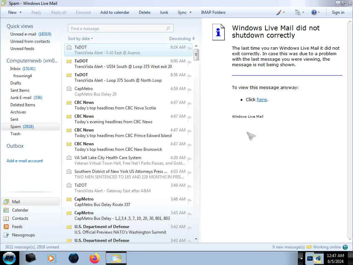Open the Sort by date dropdown
This screenshot has width=353, height=265.
click(80, 39)
